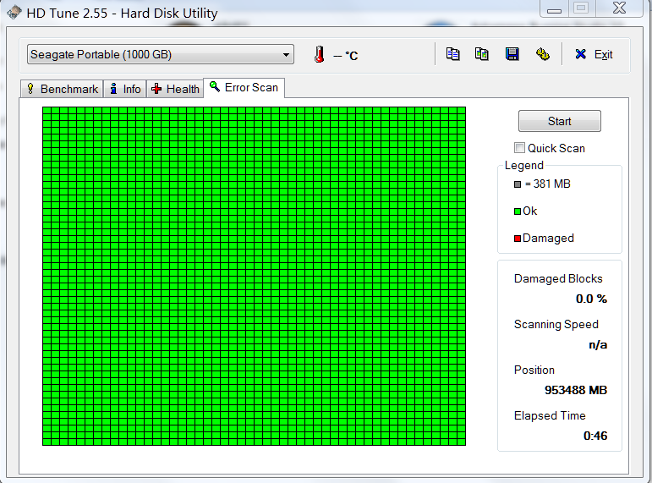Start the error scan
652x483 pixels.
coord(559,121)
